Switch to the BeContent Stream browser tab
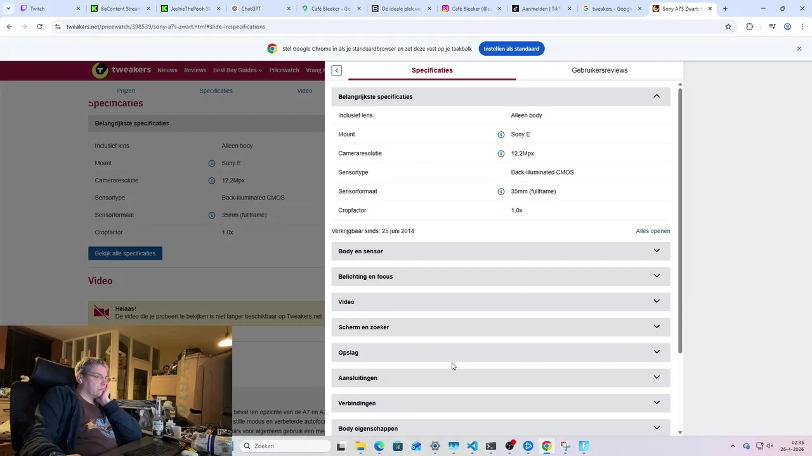 pyautogui.click(x=121, y=9)
